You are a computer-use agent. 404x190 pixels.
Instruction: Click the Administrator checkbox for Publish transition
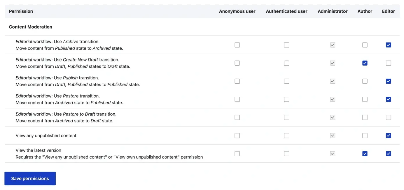point(333,81)
